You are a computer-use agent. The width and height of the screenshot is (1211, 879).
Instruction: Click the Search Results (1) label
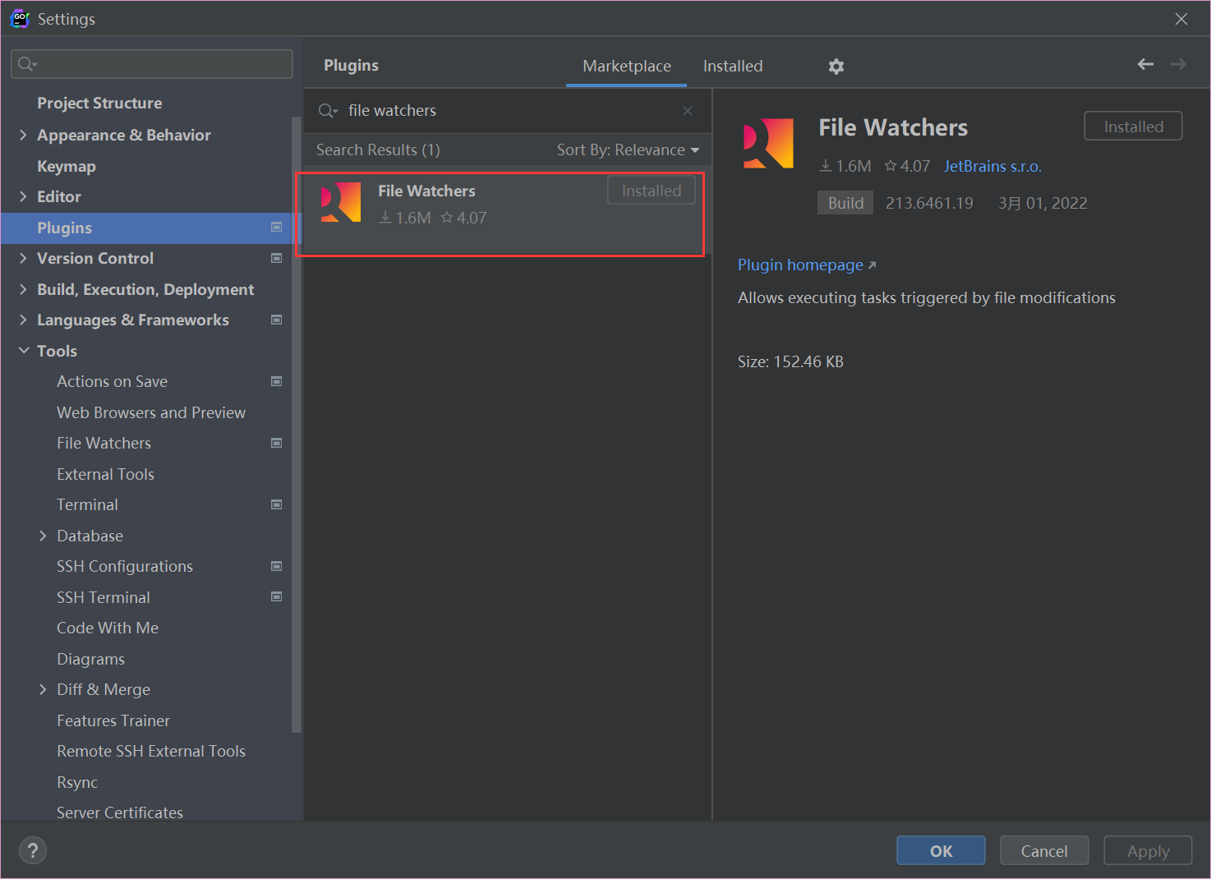[x=378, y=150]
